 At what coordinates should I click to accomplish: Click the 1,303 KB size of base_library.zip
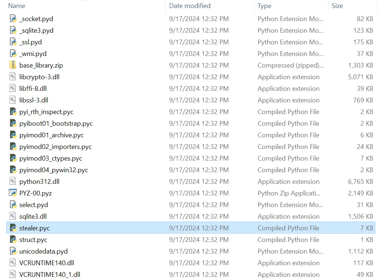[360, 65]
